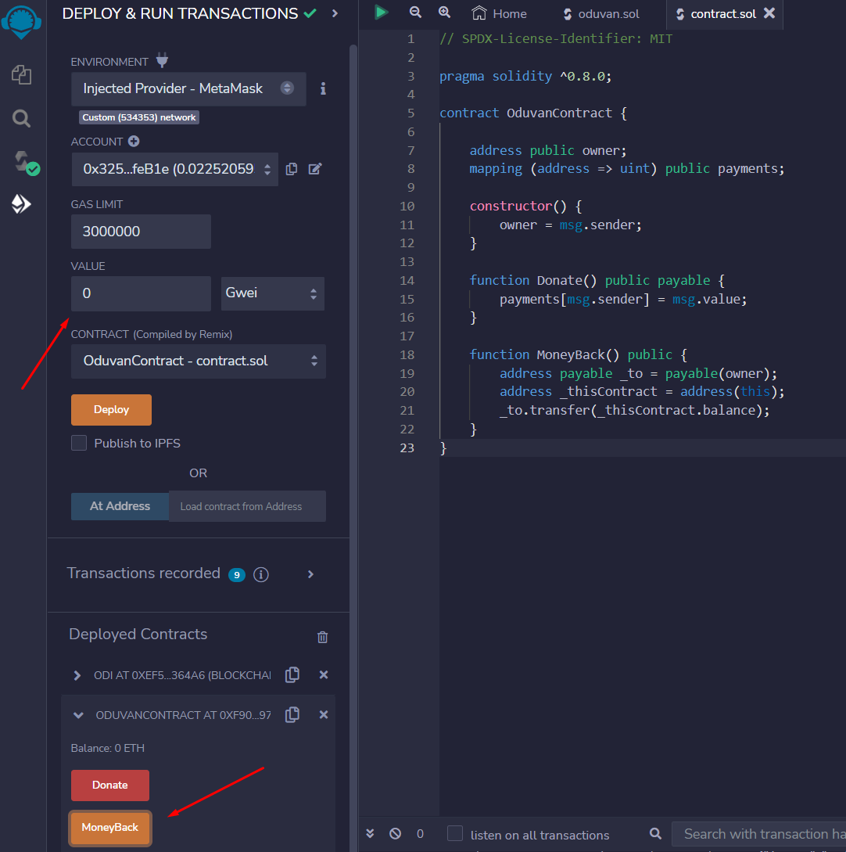Click the environment plug icon
846x852 pixels.
[x=162, y=60]
